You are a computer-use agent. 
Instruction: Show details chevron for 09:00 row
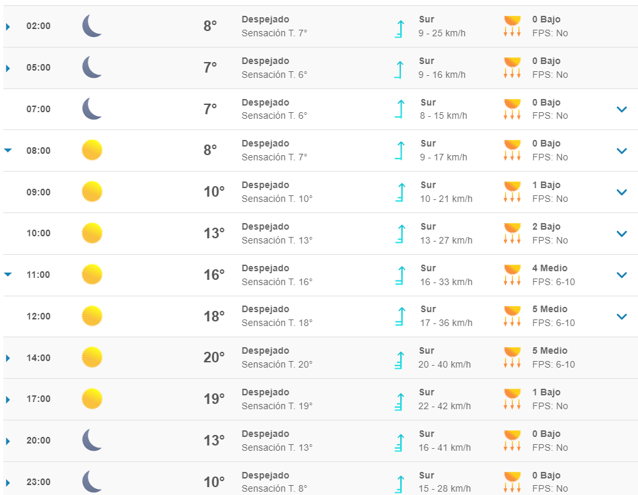621,193
